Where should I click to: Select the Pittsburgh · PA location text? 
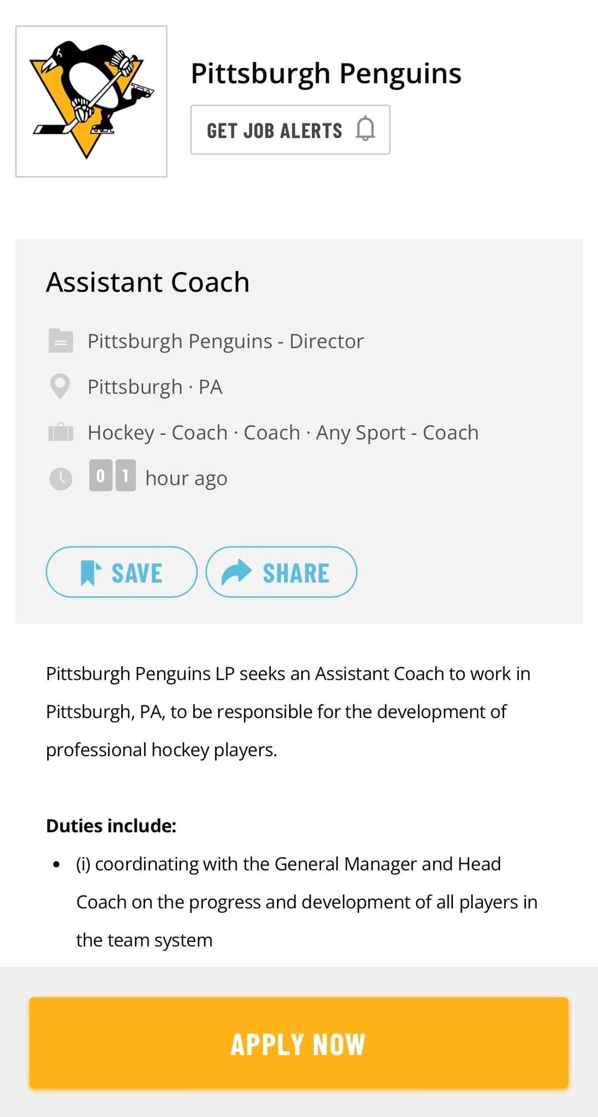pyautogui.click(x=154, y=387)
